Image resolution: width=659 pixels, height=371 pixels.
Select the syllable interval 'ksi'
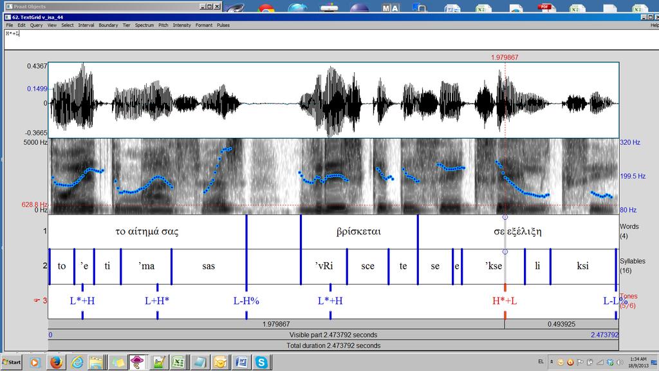(582, 266)
